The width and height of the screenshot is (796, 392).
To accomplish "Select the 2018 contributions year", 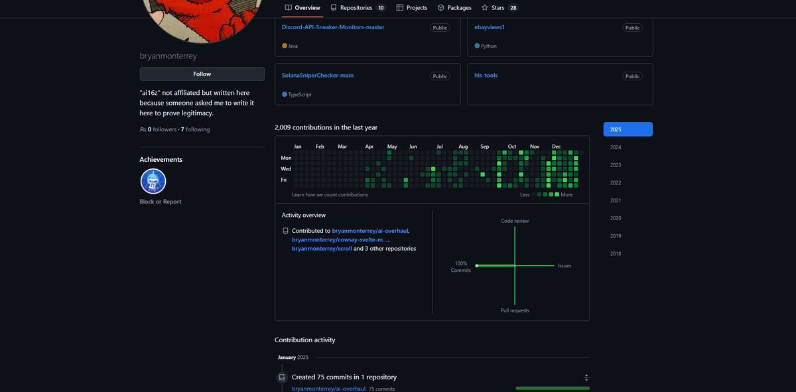I will (x=616, y=253).
